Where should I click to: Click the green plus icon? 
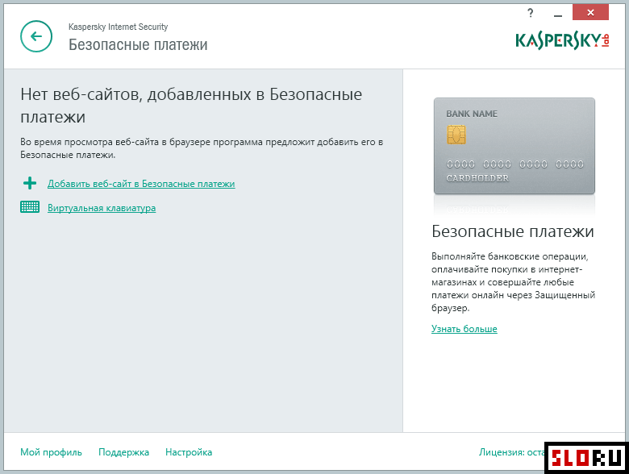[30, 183]
